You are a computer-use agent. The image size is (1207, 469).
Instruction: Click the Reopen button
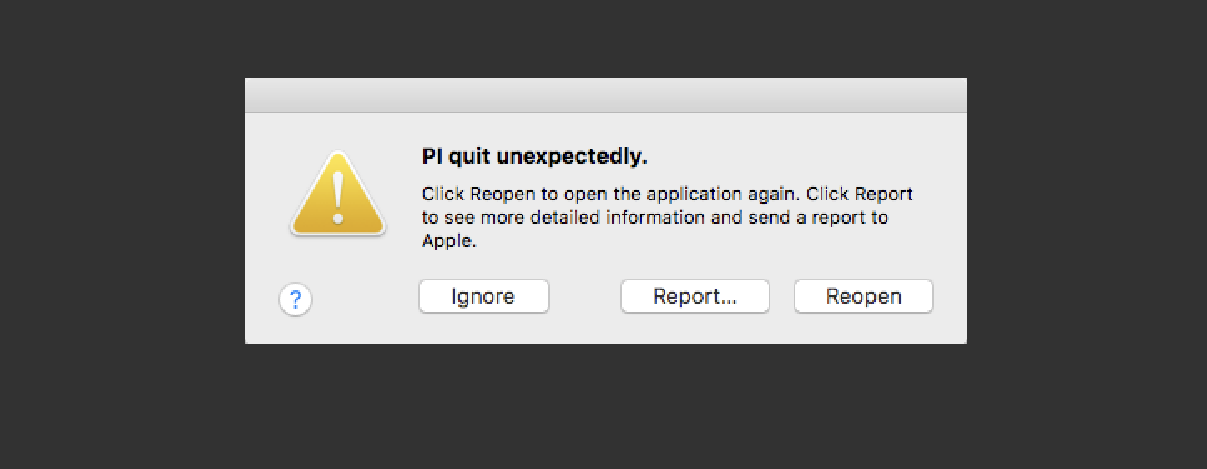[863, 296]
